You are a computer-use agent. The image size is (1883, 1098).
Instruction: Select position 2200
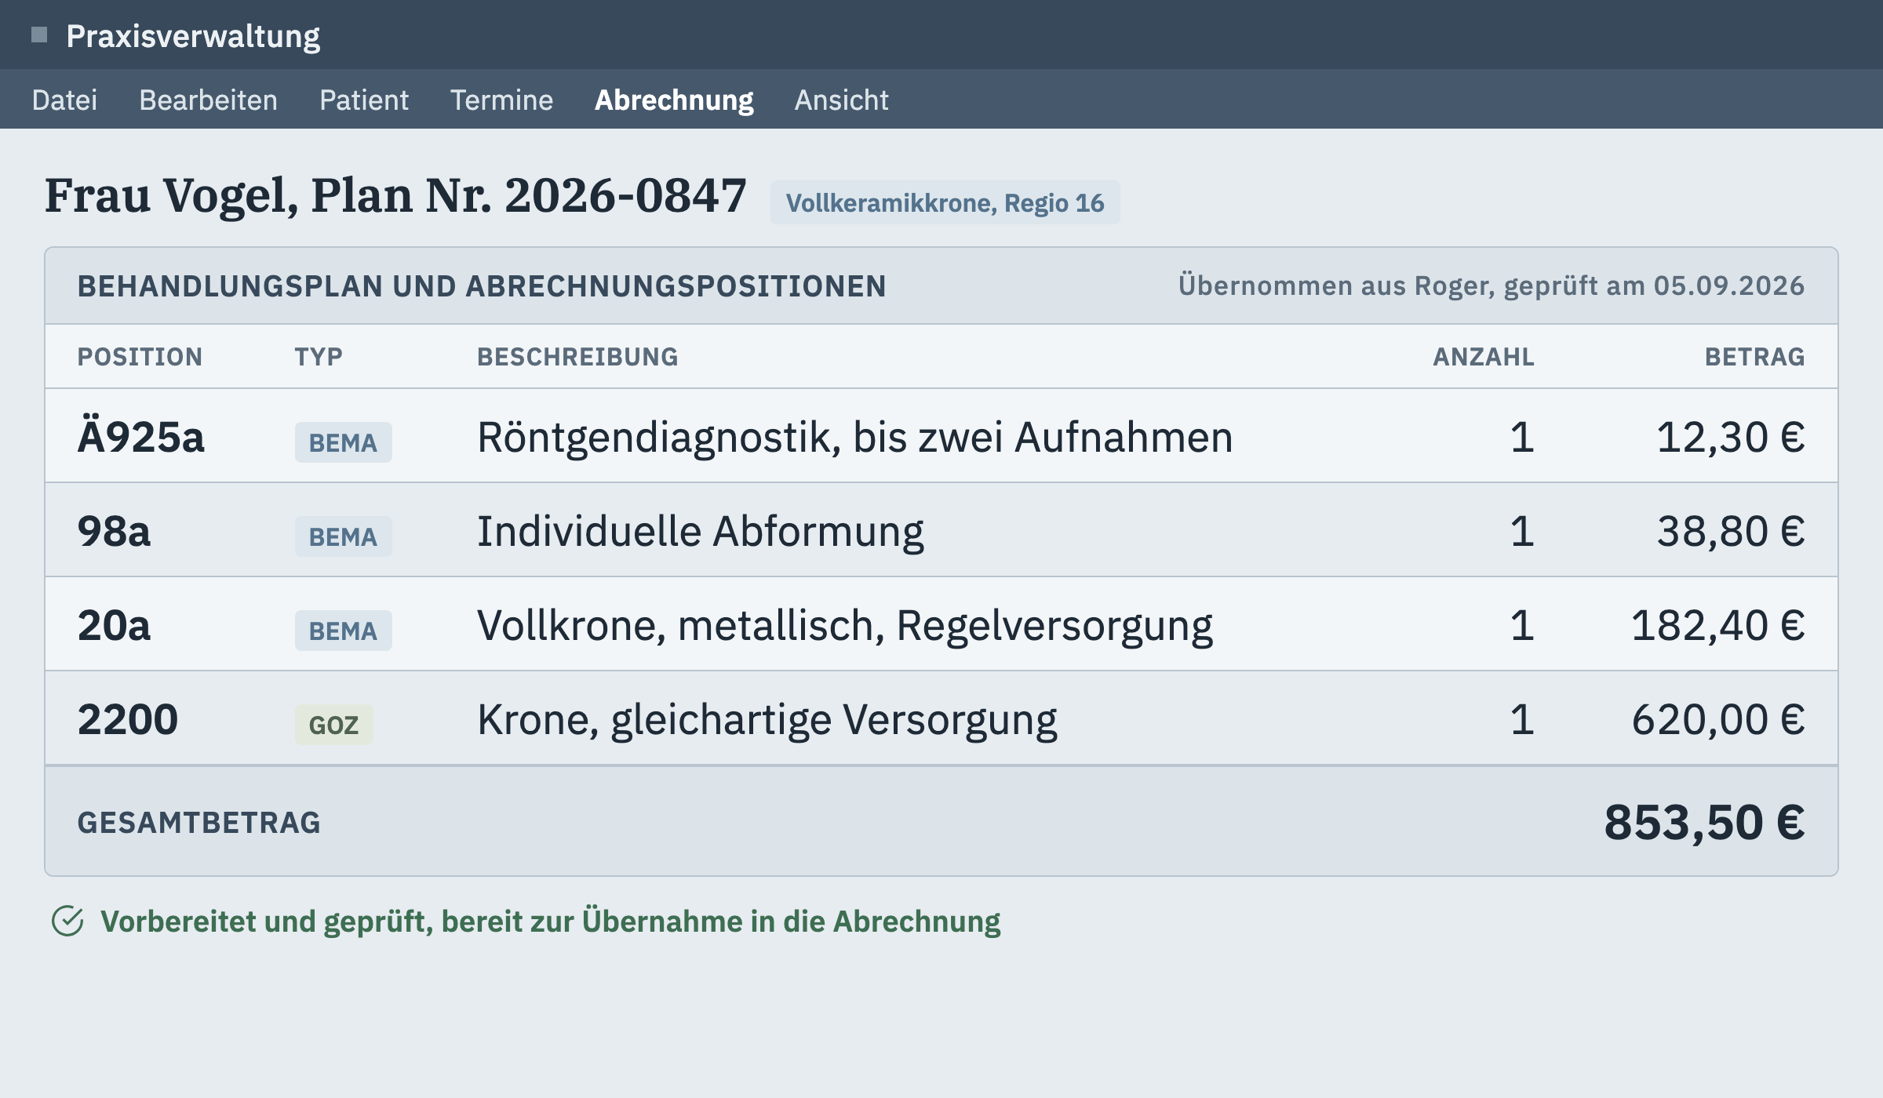tap(128, 719)
